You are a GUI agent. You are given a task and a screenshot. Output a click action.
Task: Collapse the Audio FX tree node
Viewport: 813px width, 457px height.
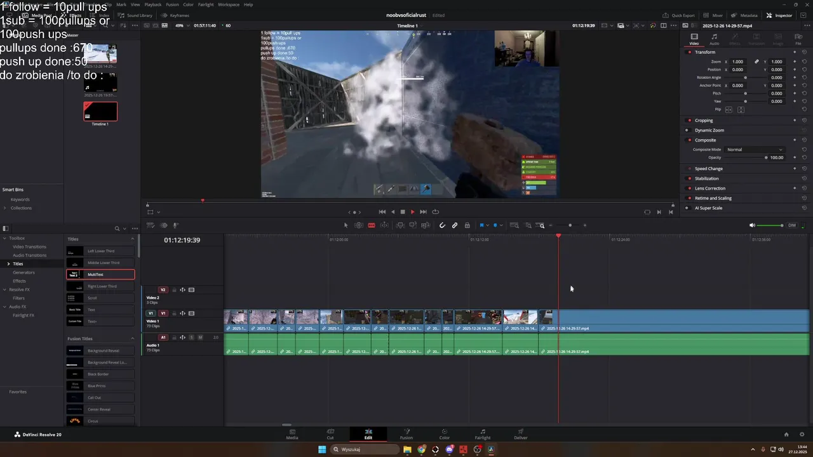[5, 307]
